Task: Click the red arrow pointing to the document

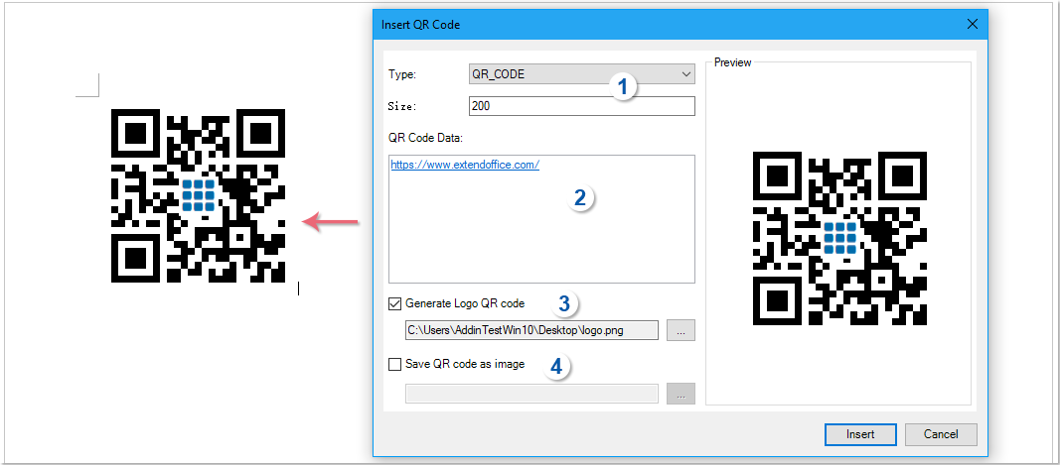Action: coord(330,222)
